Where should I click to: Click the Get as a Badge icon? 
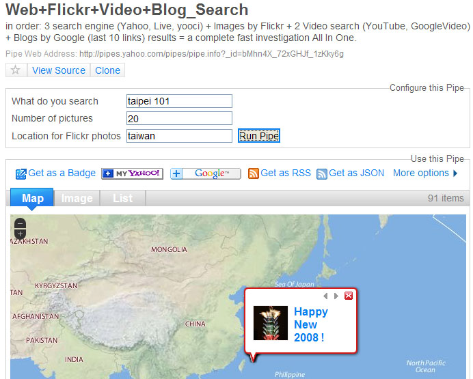[21, 174]
